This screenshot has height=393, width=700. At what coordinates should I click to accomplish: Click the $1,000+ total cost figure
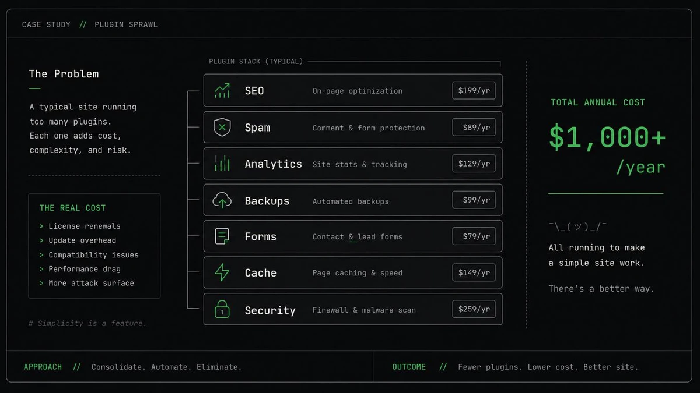607,137
